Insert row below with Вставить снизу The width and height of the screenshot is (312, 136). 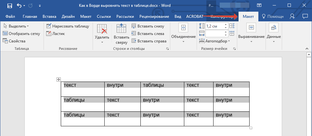point(148,26)
